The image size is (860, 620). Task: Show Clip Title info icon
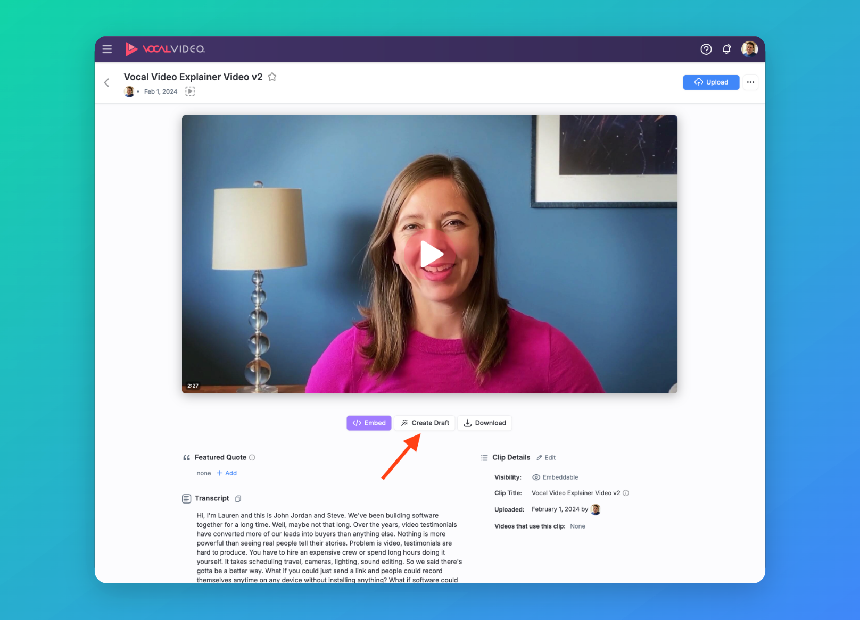pos(626,493)
